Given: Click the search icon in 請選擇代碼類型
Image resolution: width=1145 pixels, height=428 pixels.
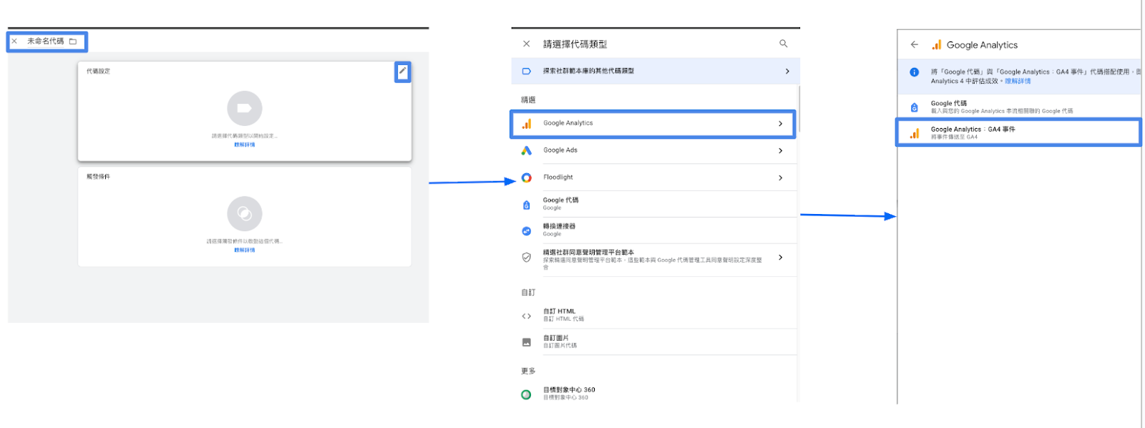Looking at the screenshot, I should (784, 44).
